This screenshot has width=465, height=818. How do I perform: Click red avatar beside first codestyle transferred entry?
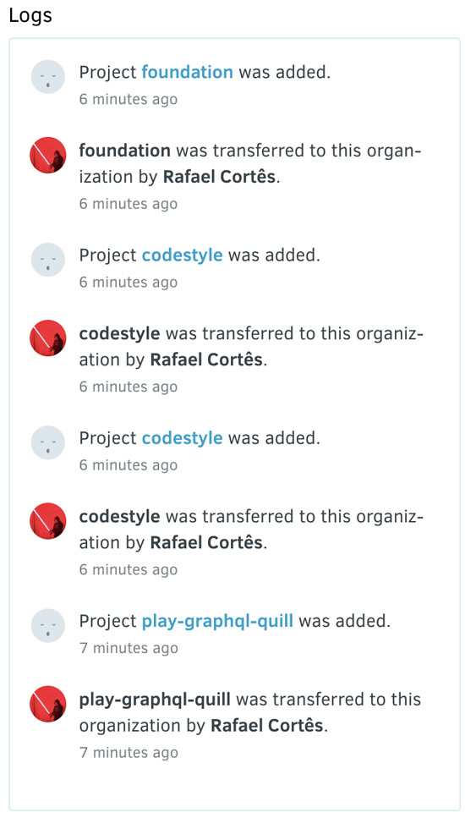tap(48, 338)
